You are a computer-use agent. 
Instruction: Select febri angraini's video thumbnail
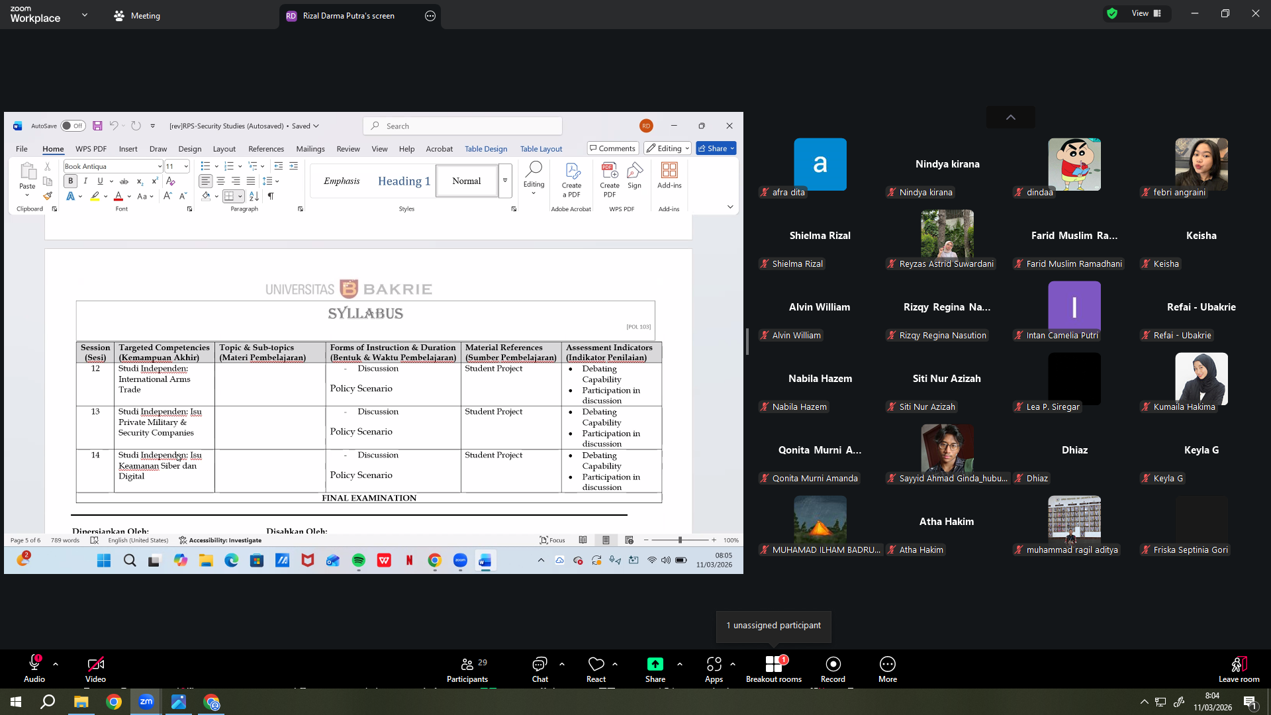click(x=1201, y=164)
